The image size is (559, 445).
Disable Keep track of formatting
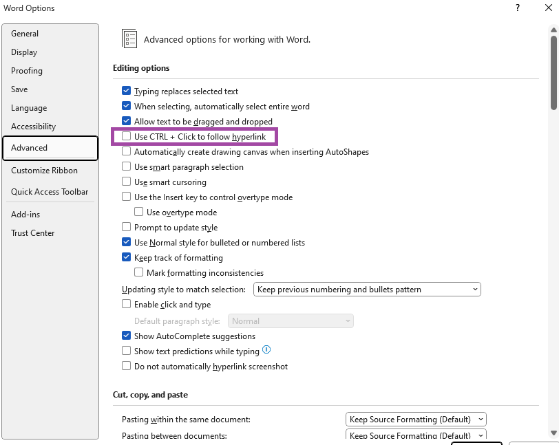[126, 257]
